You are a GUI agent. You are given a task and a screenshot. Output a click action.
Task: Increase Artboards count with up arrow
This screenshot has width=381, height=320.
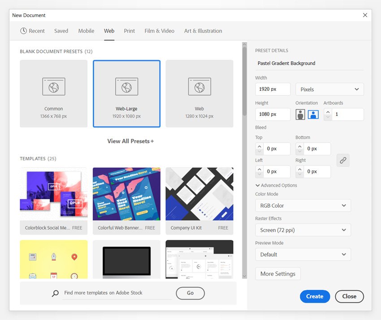(x=328, y=112)
